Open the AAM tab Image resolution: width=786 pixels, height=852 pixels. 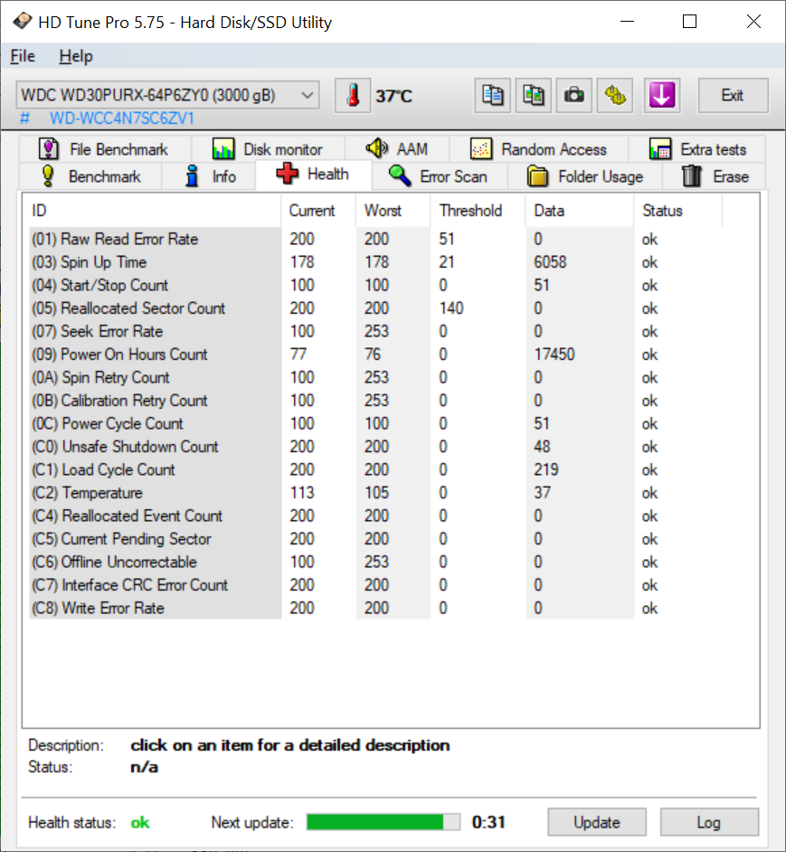click(x=397, y=149)
